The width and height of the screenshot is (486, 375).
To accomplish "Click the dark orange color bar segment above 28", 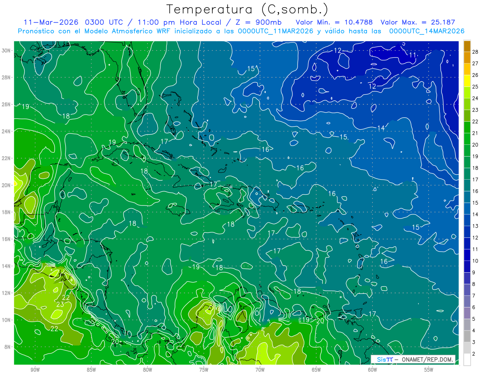I will 467,46.
